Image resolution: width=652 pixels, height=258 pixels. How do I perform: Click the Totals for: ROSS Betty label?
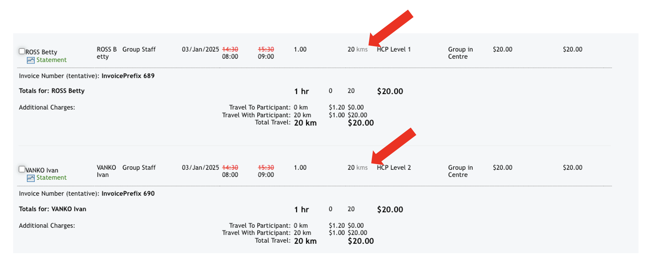tap(52, 91)
